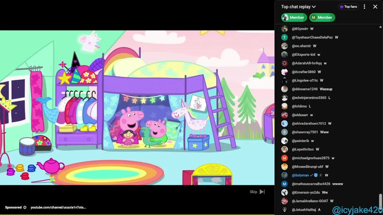Viewport: 383px width, 215px height.
Task: Open avatar of @painterib
Action: click(285, 141)
